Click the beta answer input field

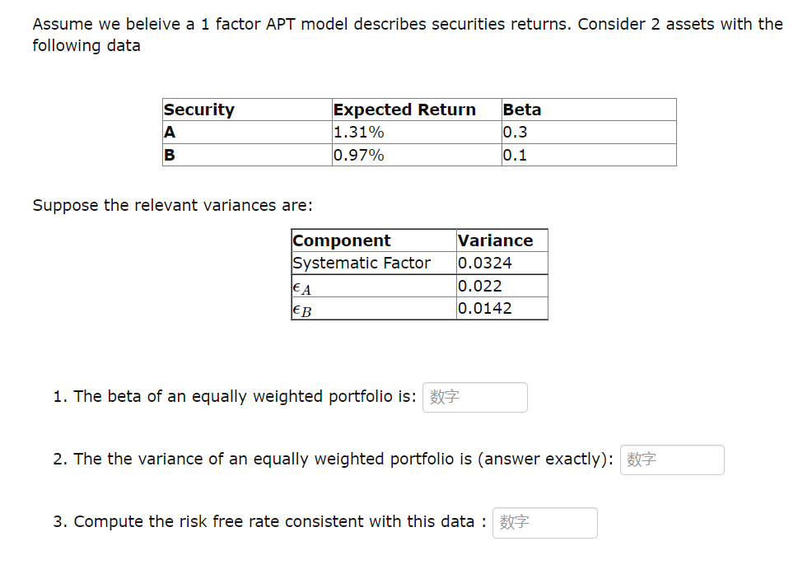474,397
